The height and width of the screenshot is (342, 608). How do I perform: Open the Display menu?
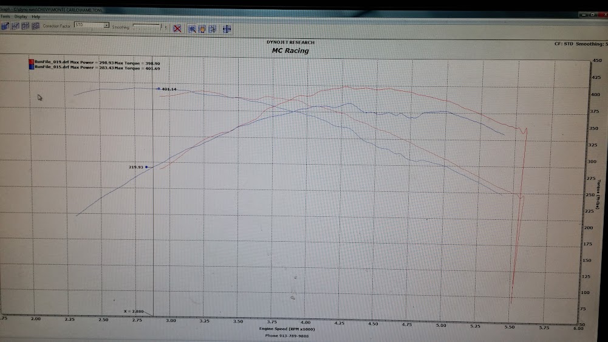coord(21,16)
